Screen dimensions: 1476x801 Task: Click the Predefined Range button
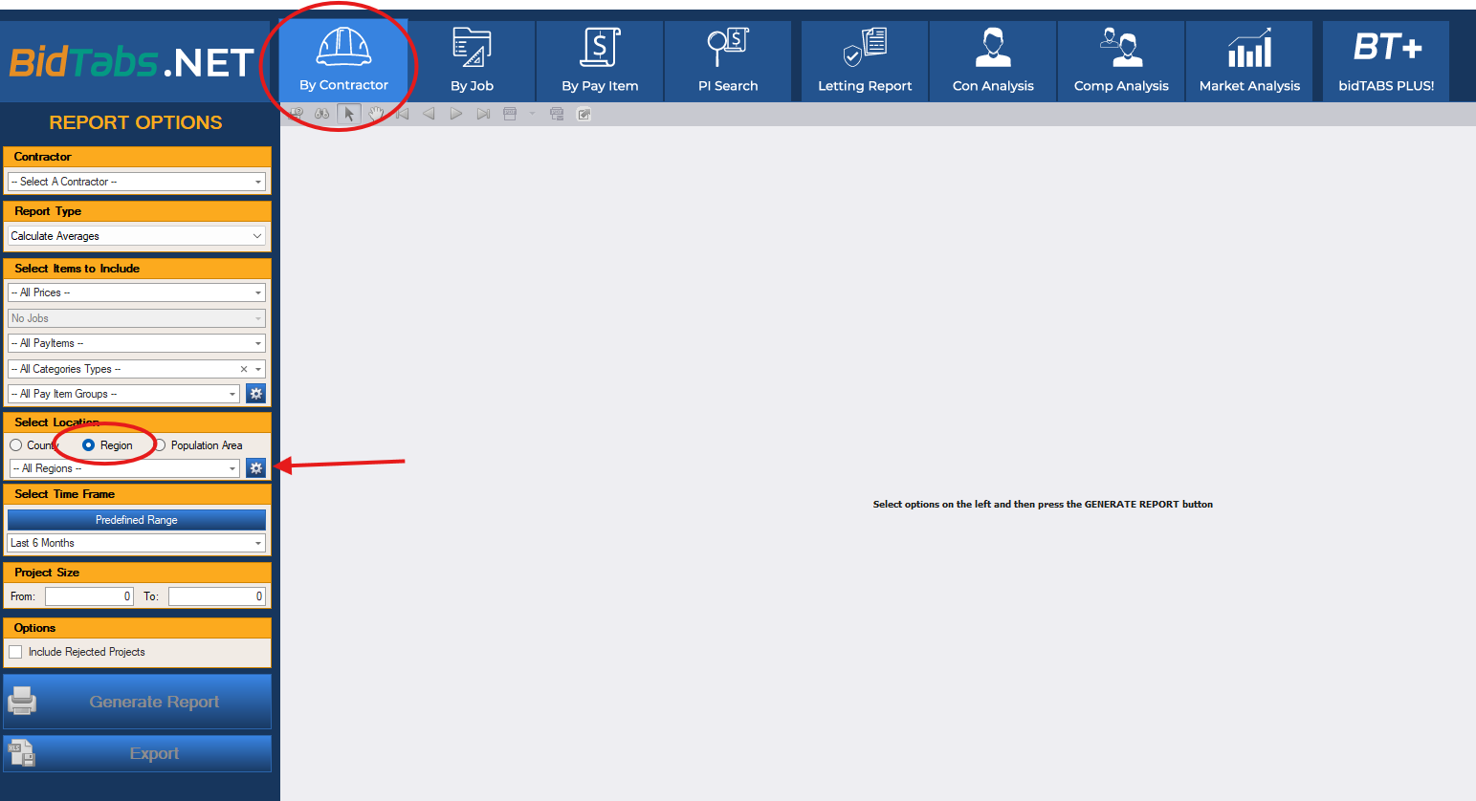click(x=137, y=520)
